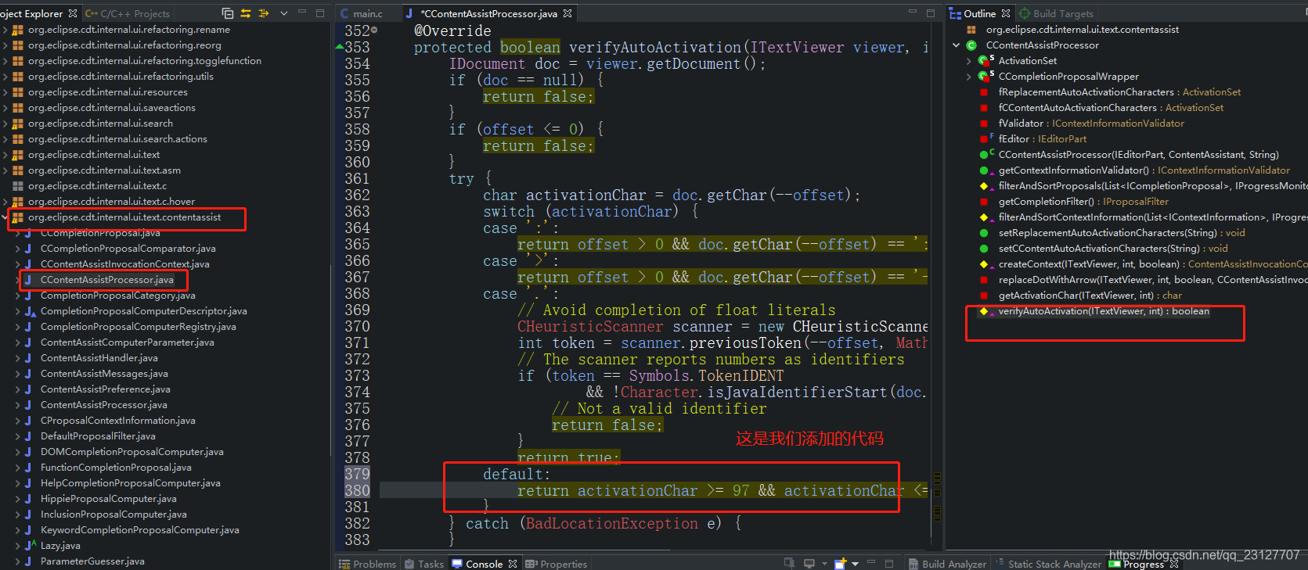1308x570 pixels.
Task: Close the Console tab
Action: 513,564
